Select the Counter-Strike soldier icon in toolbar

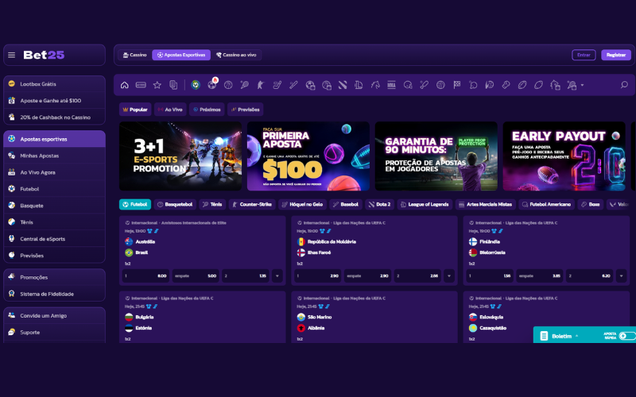point(261,85)
